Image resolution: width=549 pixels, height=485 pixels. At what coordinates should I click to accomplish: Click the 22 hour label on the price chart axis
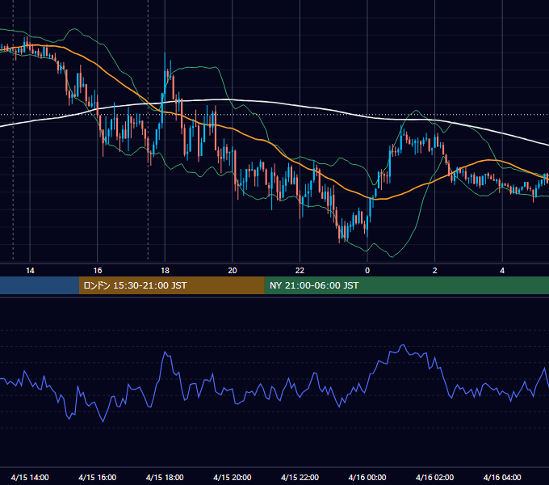click(x=300, y=271)
